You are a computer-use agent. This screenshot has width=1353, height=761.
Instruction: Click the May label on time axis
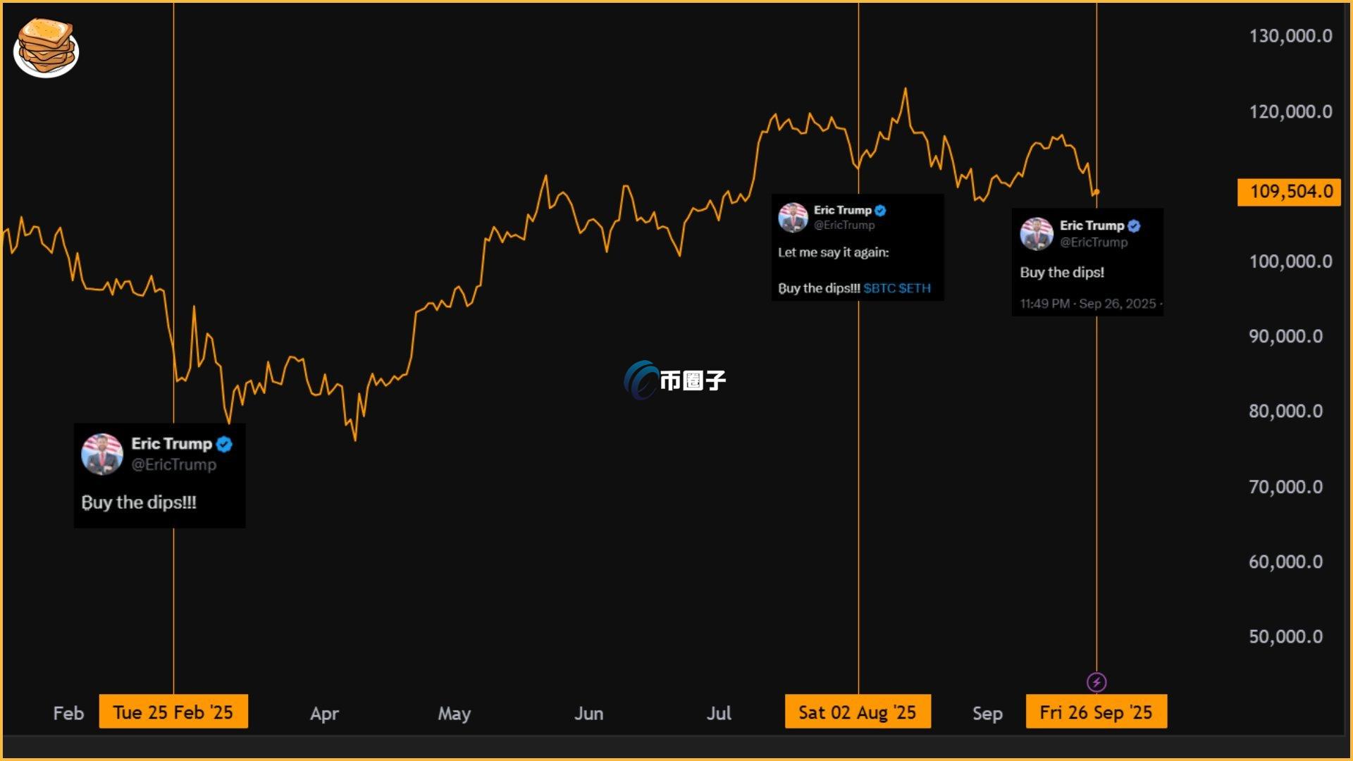454,713
